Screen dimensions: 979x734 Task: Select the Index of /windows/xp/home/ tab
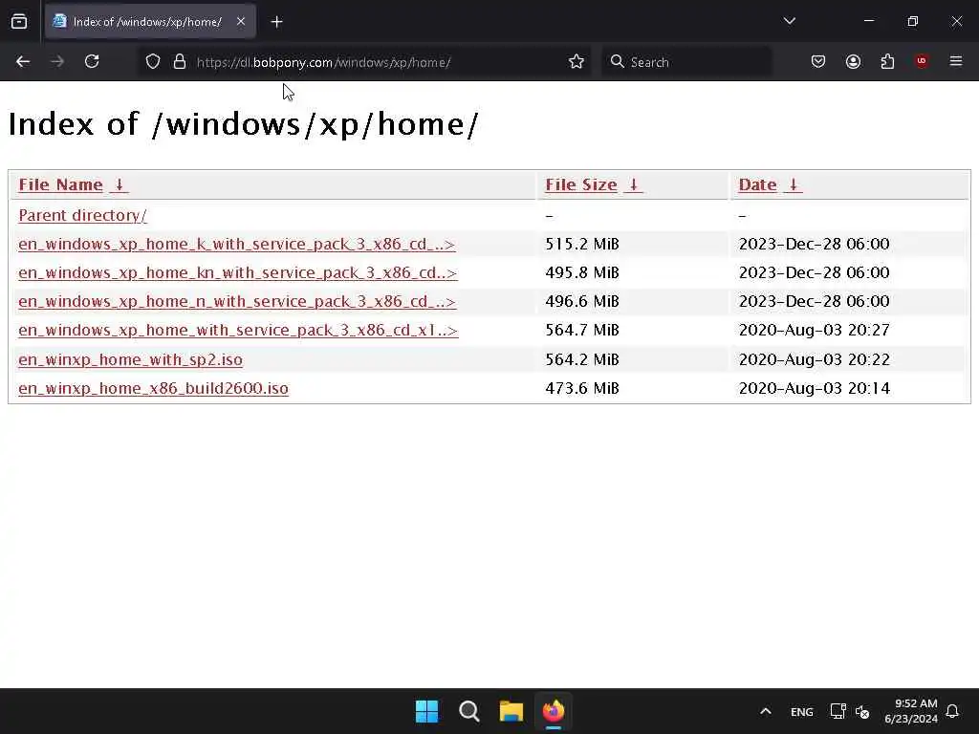pyautogui.click(x=150, y=21)
